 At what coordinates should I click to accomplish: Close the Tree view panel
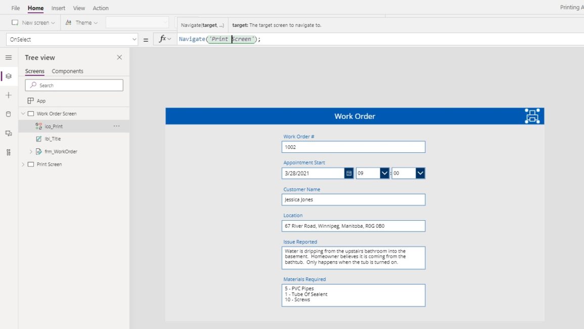pos(119,57)
